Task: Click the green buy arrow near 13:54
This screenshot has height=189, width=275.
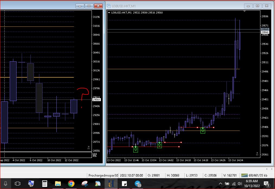Action: [159, 145]
